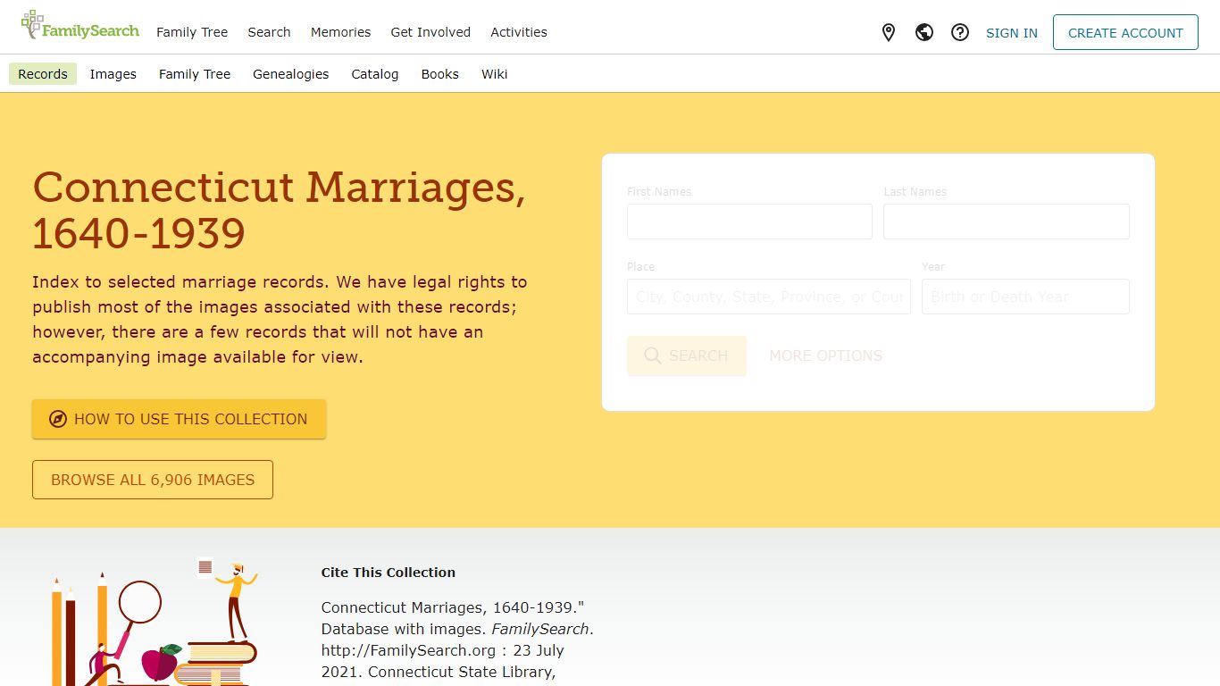Viewport: 1220px width, 686px height.
Task: Open More Options in search form
Action: tap(826, 356)
